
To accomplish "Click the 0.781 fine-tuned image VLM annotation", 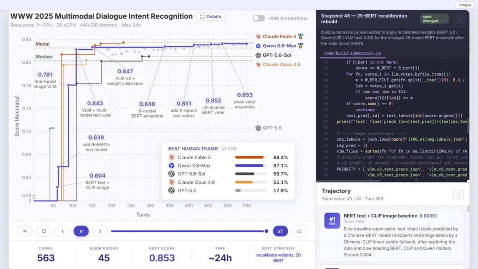I will [x=45, y=80].
